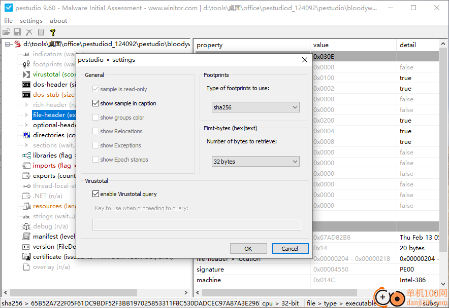Open the file menu
Screen dimensions: 449x308
[x=8, y=21]
